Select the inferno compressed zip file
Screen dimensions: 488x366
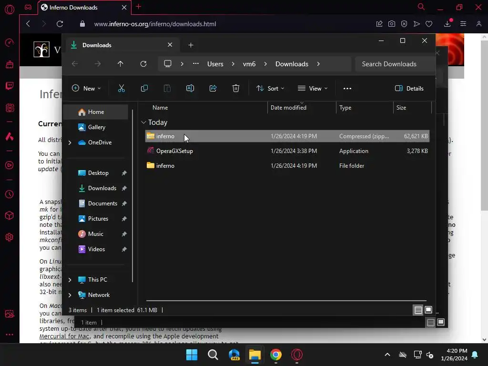coord(287,136)
